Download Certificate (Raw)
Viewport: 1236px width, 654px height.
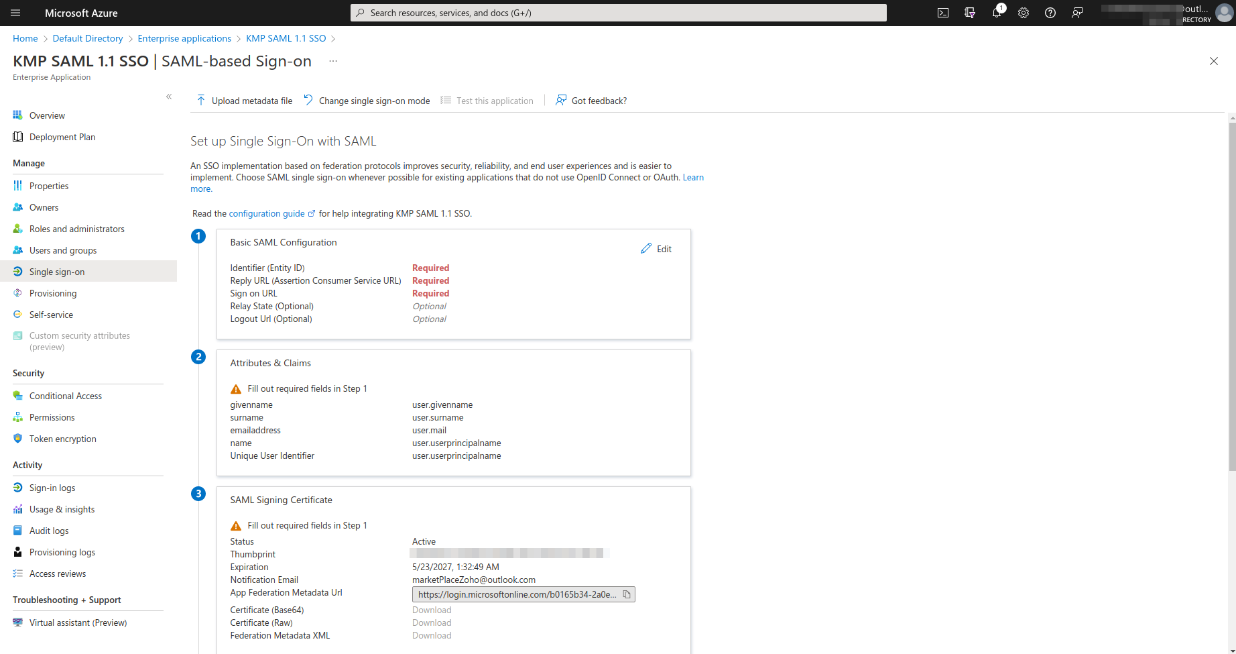(432, 622)
